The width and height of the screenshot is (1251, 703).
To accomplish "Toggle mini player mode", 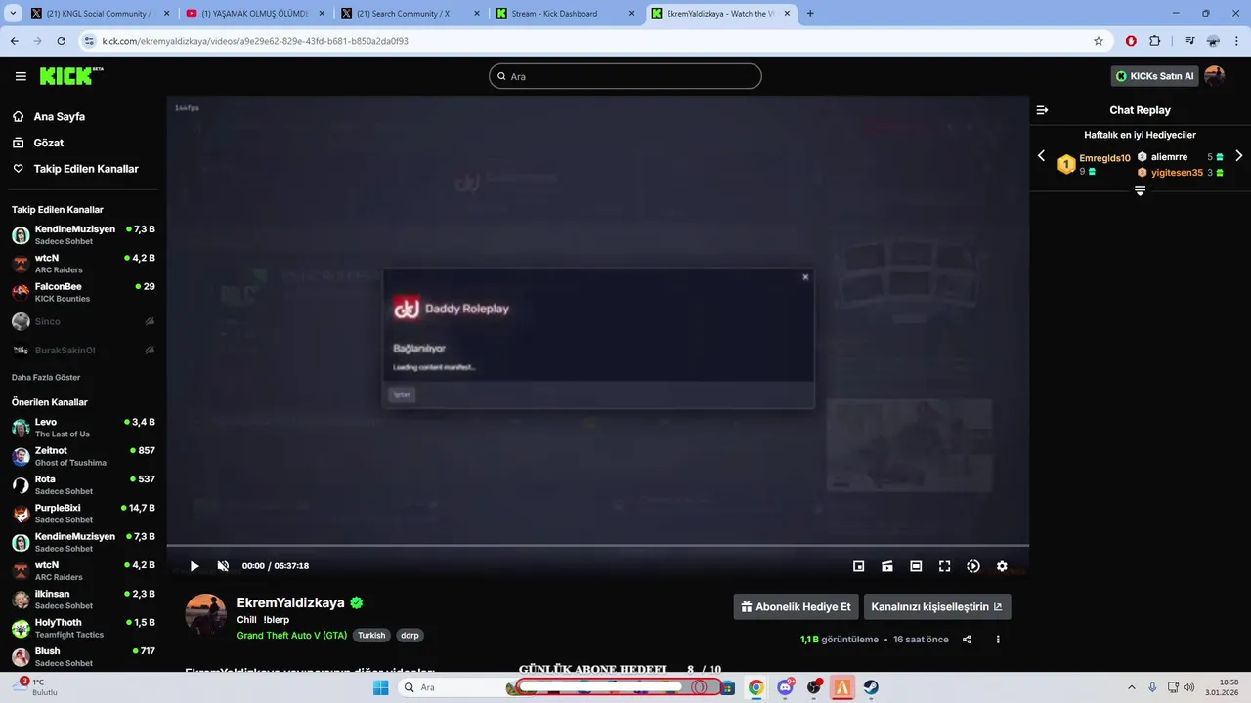I will pyautogui.click(x=859, y=566).
